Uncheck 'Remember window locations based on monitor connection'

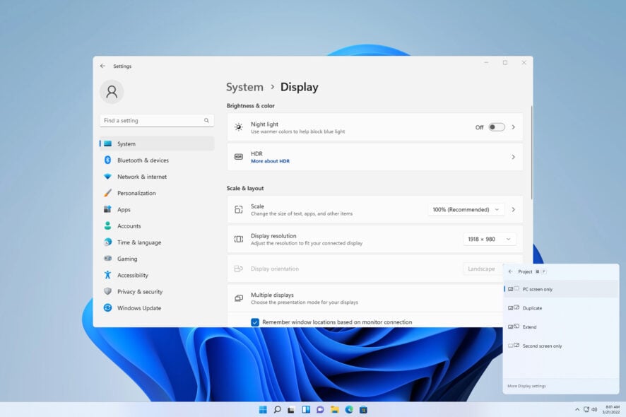pos(255,322)
